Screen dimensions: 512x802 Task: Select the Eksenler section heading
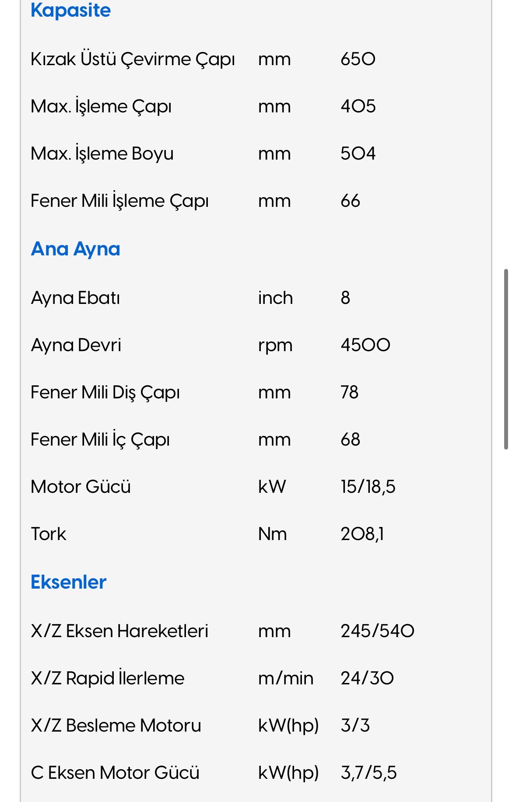68,582
